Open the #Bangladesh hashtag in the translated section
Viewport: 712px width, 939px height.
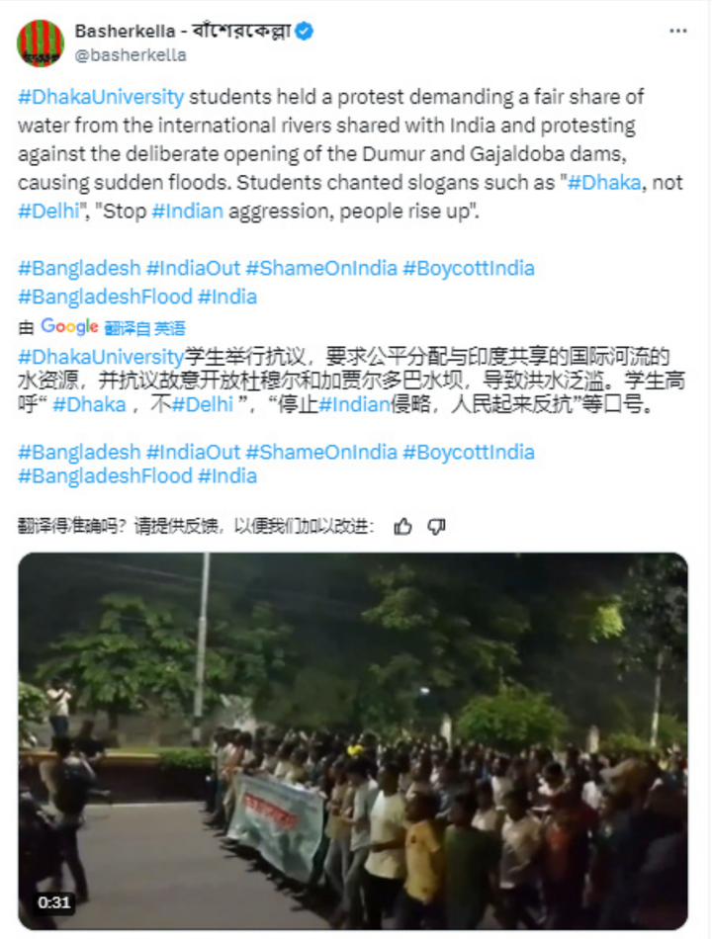(79, 452)
